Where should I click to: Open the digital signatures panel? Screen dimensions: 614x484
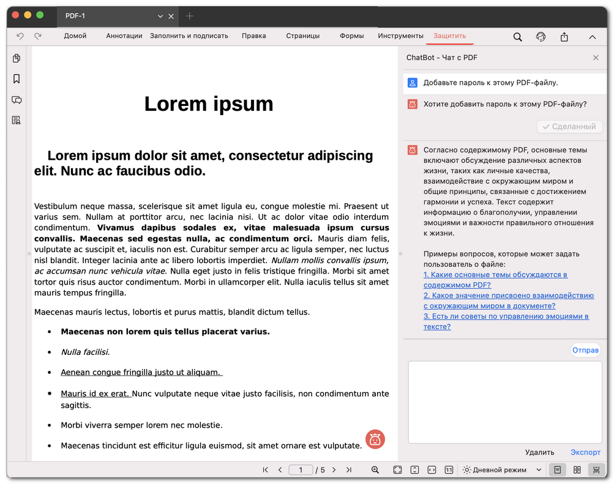(16, 120)
